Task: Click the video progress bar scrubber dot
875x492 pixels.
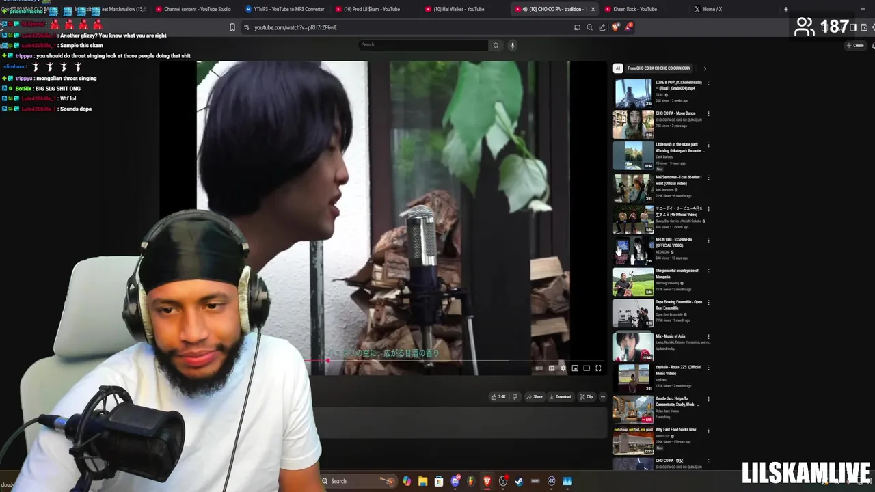Action: (x=328, y=360)
